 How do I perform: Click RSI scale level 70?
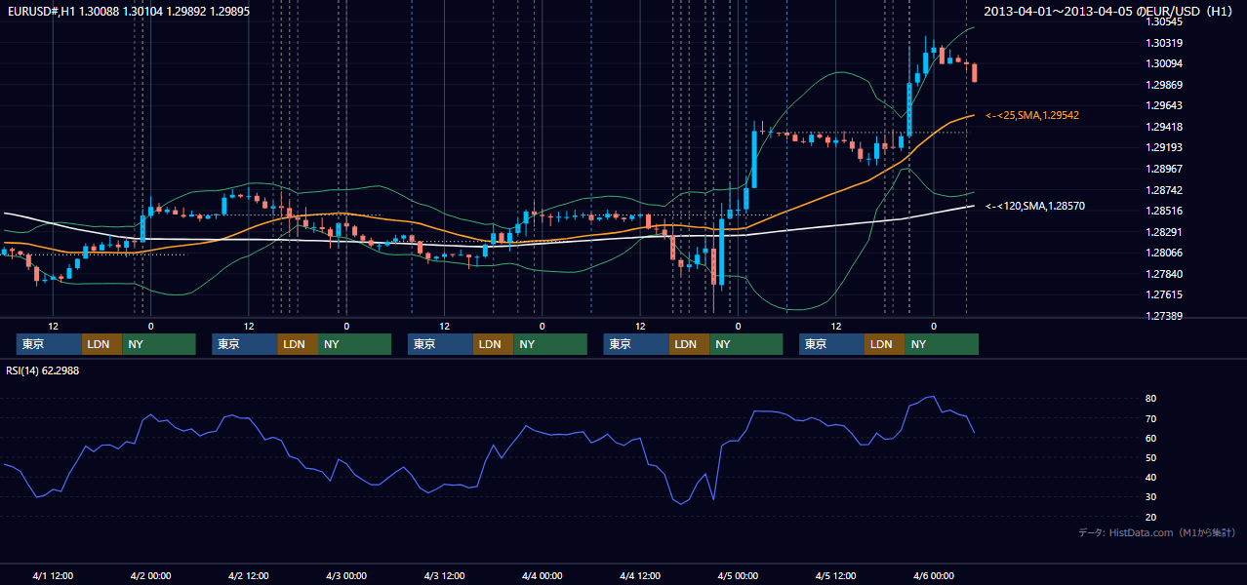click(x=1151, y=418)
